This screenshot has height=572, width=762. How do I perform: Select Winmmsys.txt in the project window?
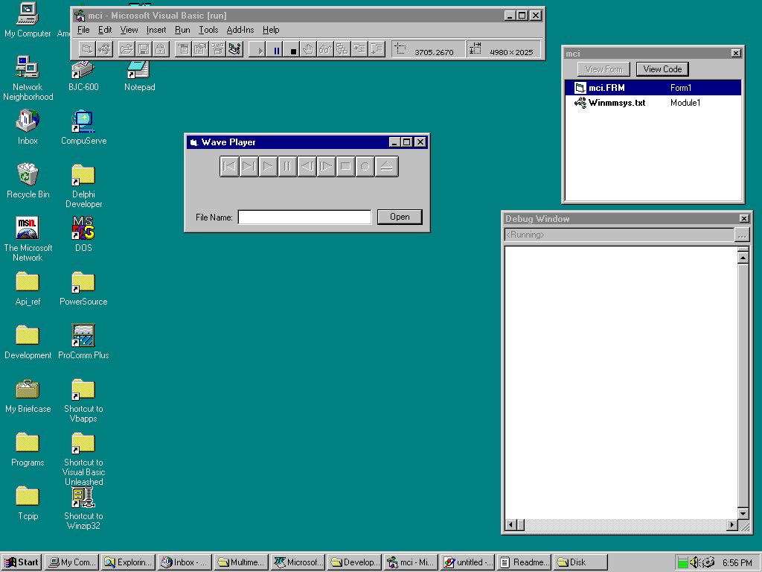coord(616,103)
